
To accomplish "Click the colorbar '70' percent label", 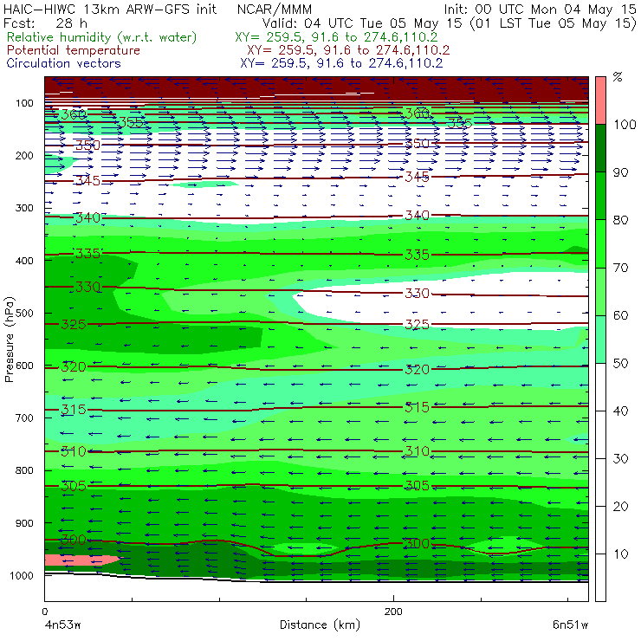I will 620,268.
